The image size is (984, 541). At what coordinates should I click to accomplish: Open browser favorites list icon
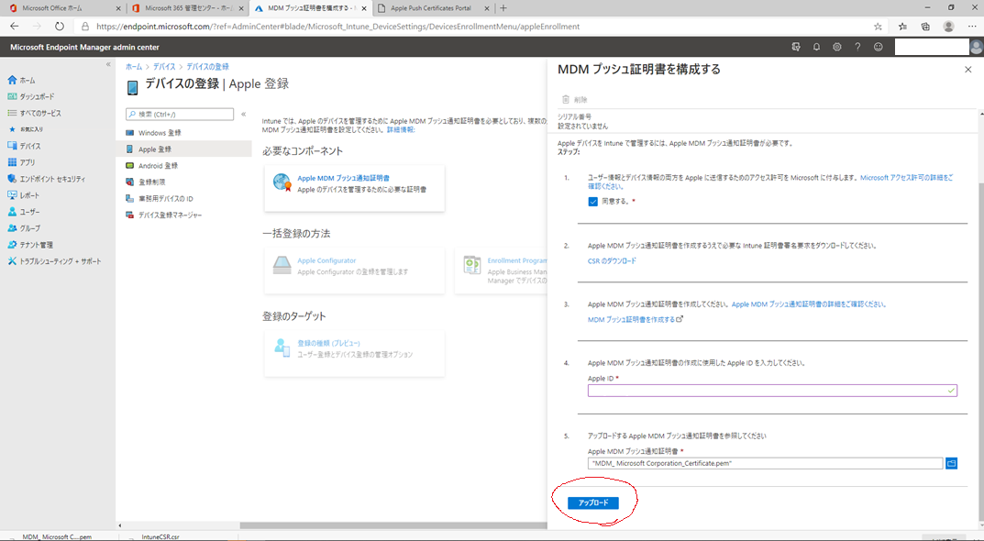coord(902,27)
